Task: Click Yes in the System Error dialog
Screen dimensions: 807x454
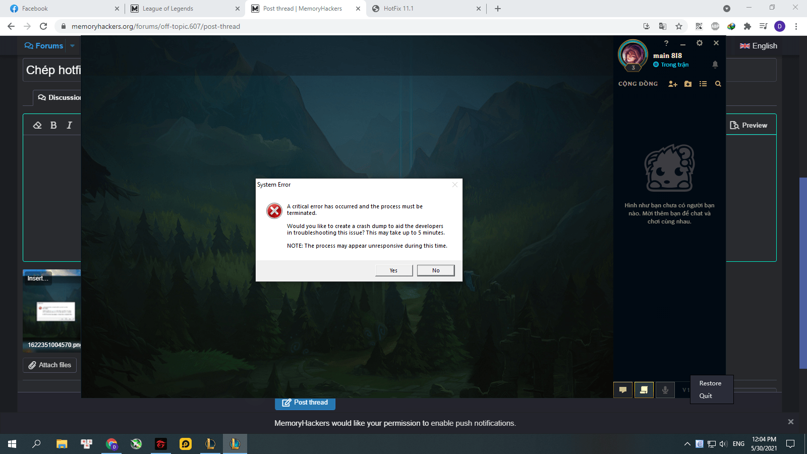Action: [394, 270]
